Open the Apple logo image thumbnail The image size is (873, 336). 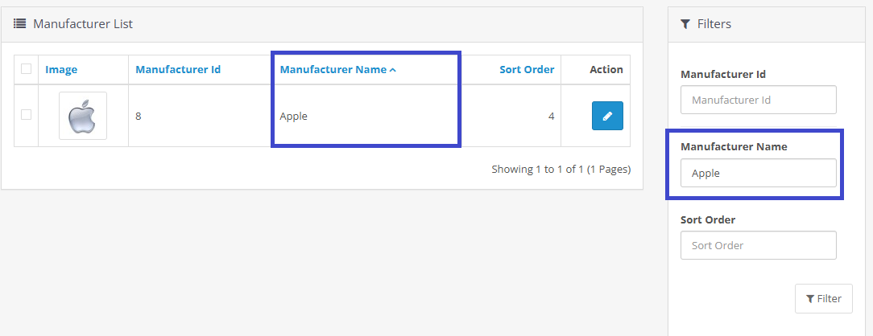[82, 116]
